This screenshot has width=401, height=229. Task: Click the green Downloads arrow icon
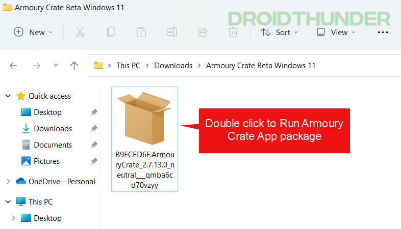click(26, 129)
